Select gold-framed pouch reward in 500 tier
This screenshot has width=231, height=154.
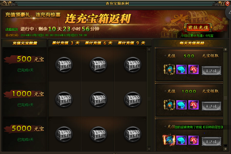coord(169,69)
